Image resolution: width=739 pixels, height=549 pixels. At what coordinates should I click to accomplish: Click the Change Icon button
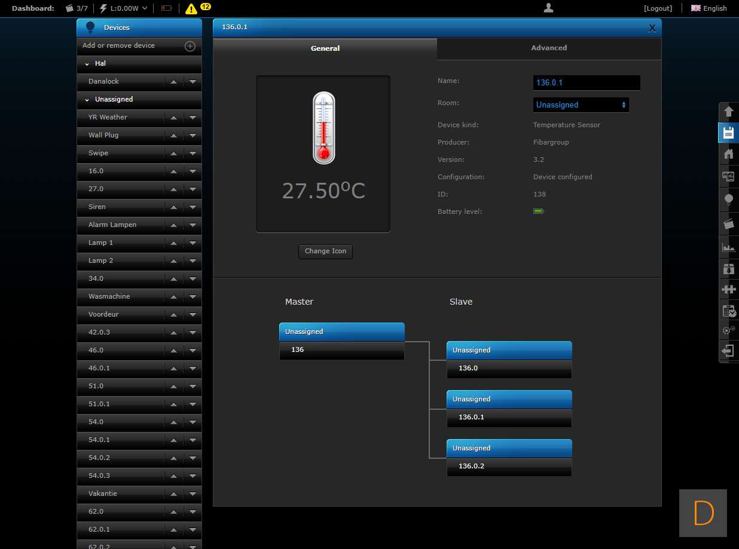325,252
